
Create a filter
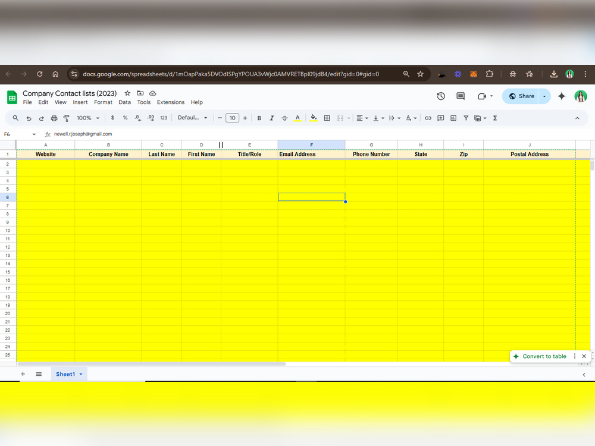pos(466,118)
